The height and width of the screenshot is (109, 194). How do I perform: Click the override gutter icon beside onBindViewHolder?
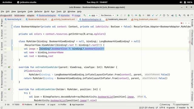(x=9, y=89)
